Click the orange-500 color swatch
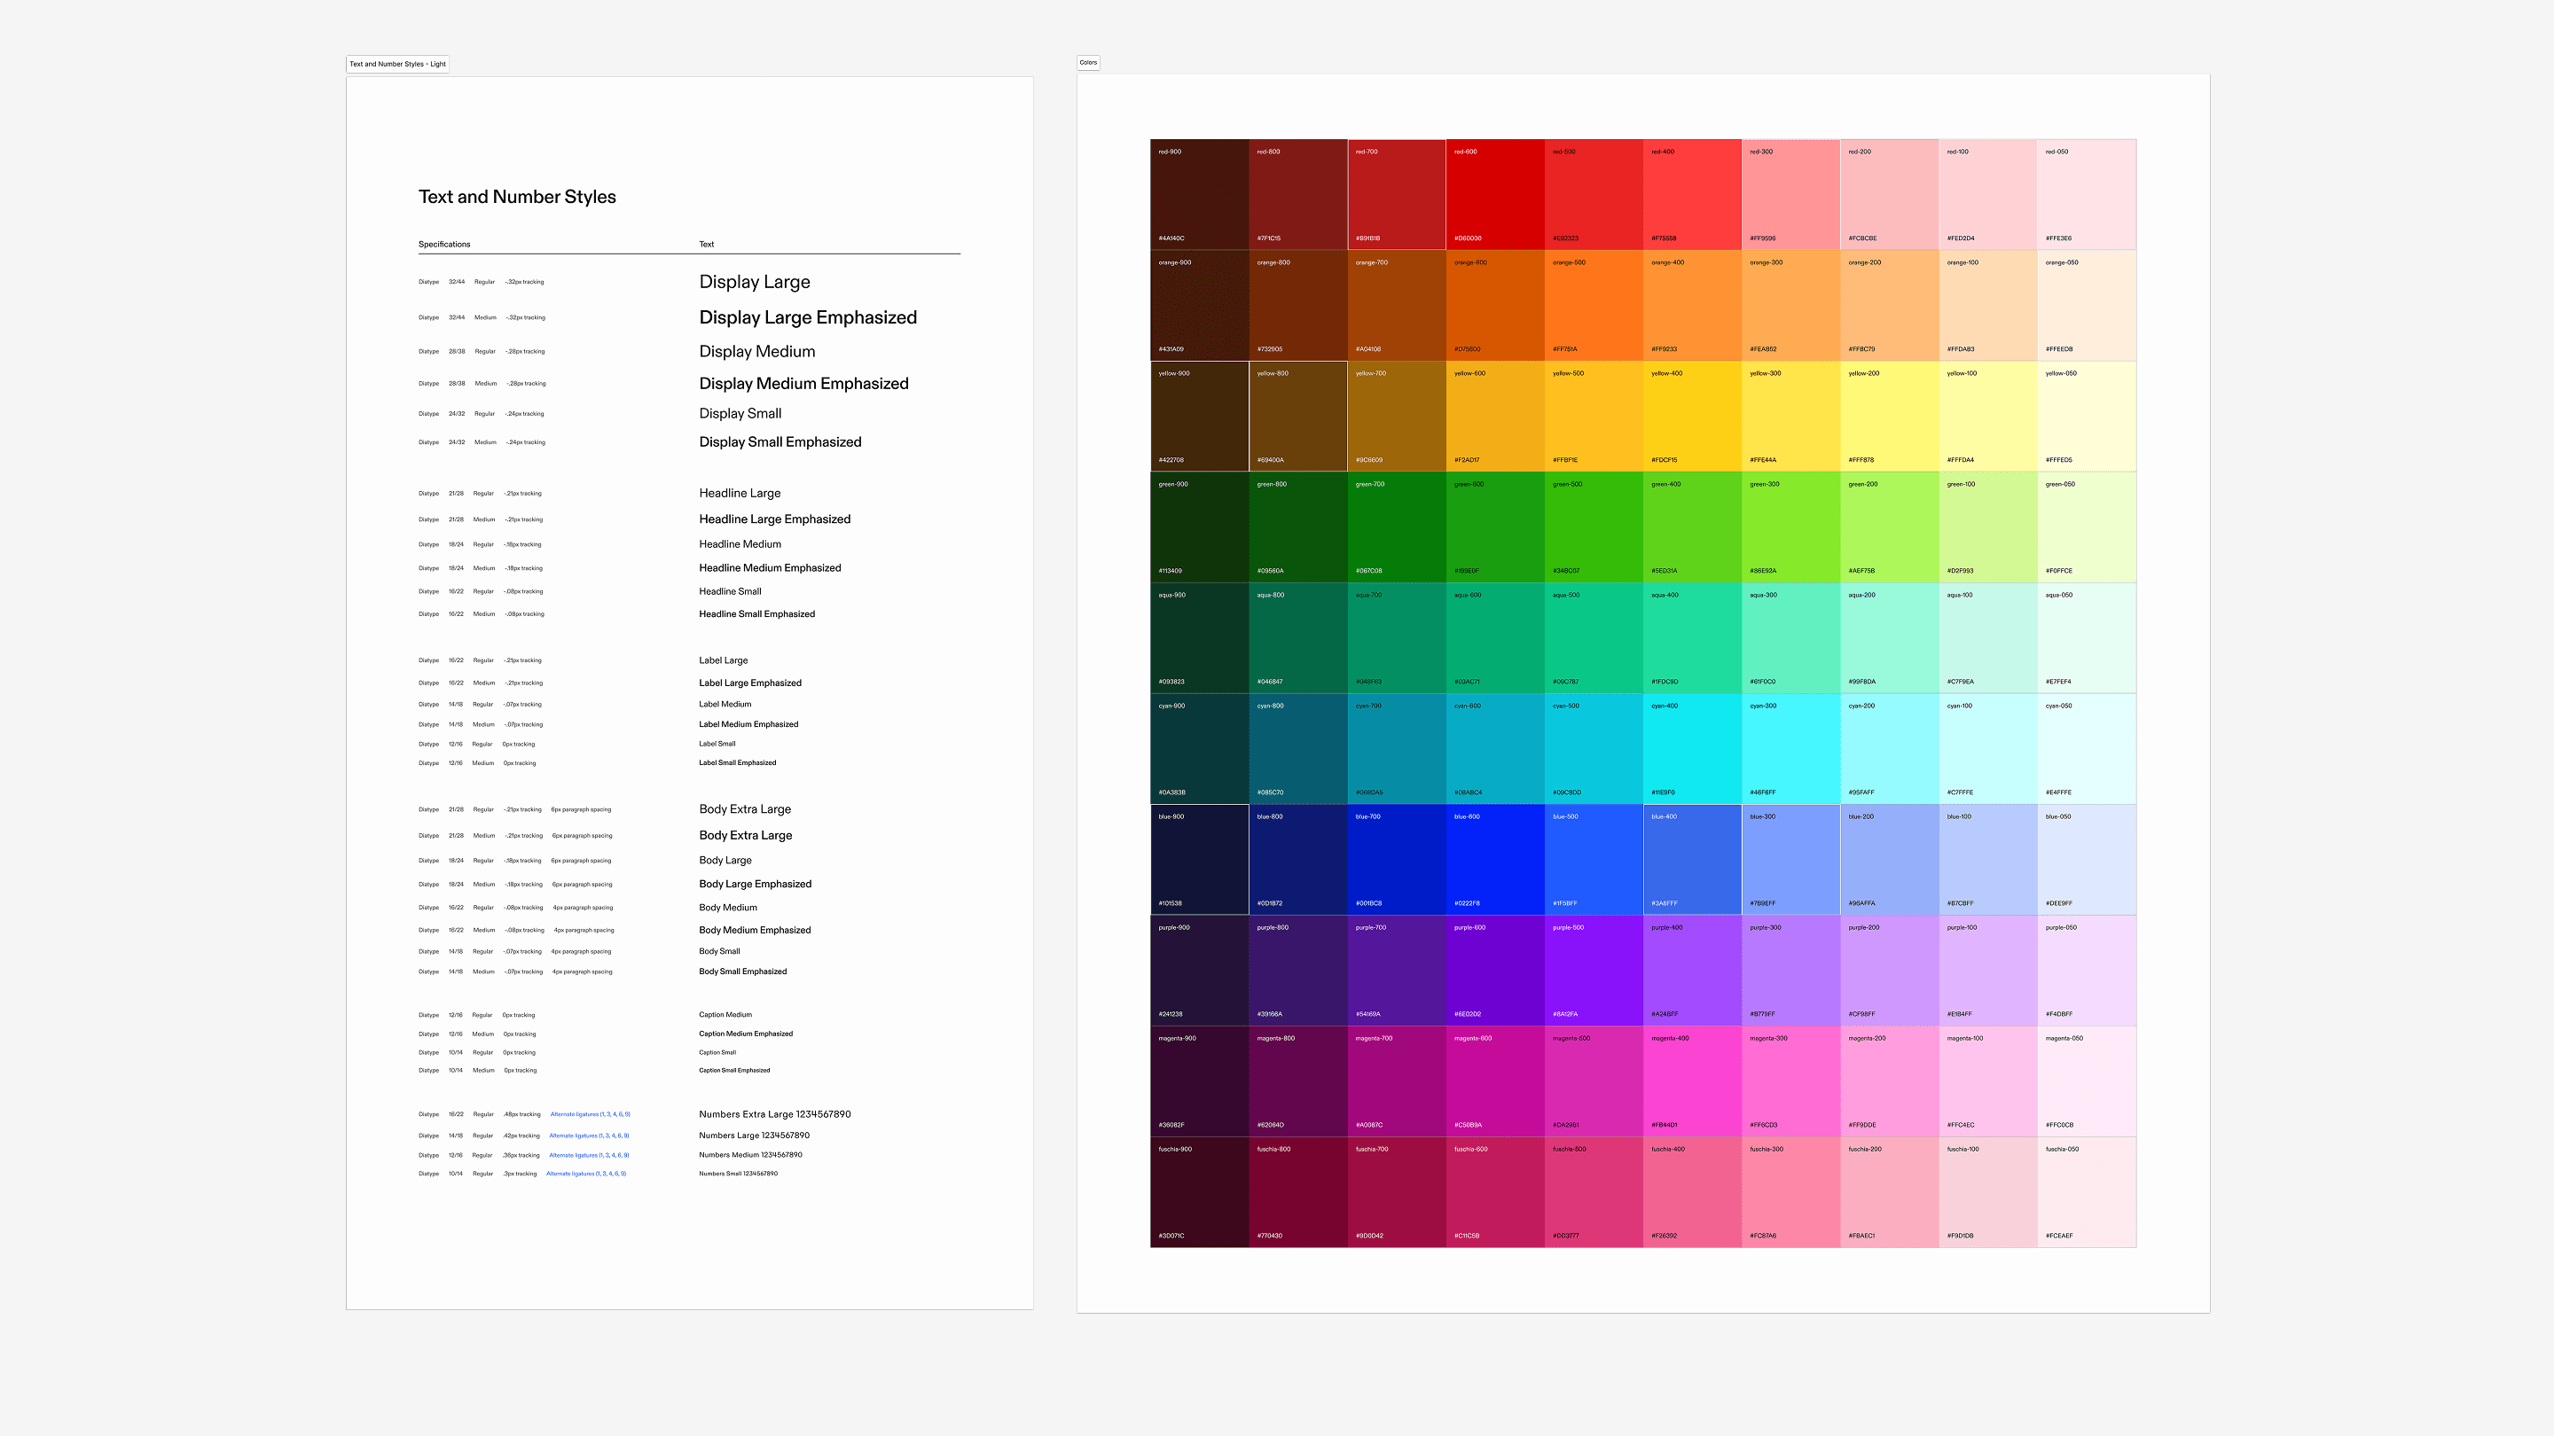Screen dimensions: 2554x1436 (1594, 305)
